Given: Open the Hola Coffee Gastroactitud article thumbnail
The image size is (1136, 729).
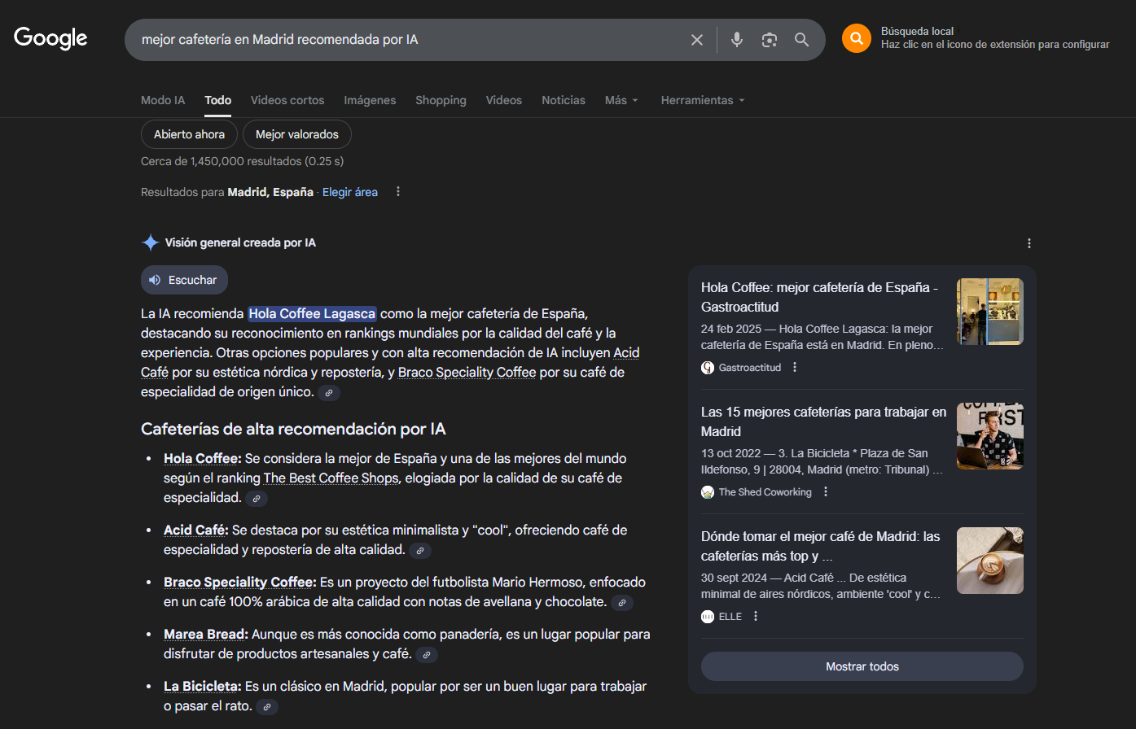Looking at the screenshot, I should click(x=989, y=312).
